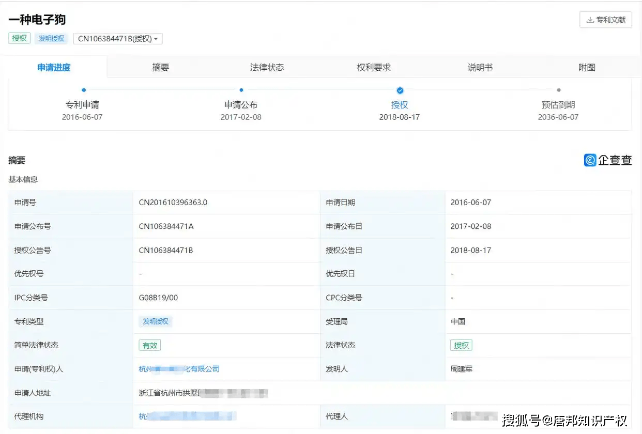Viewport: 642px width, 434px height.
Task: Switch to the 摘要 tab
Action: (x=160, y=67)
